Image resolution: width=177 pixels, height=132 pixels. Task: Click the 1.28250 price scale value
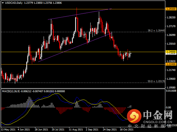click(x=171, y=18)
